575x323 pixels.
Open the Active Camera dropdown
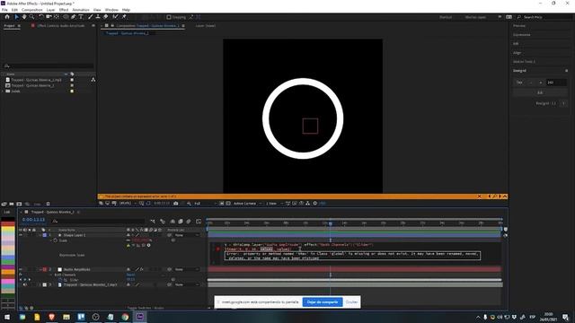247,204
